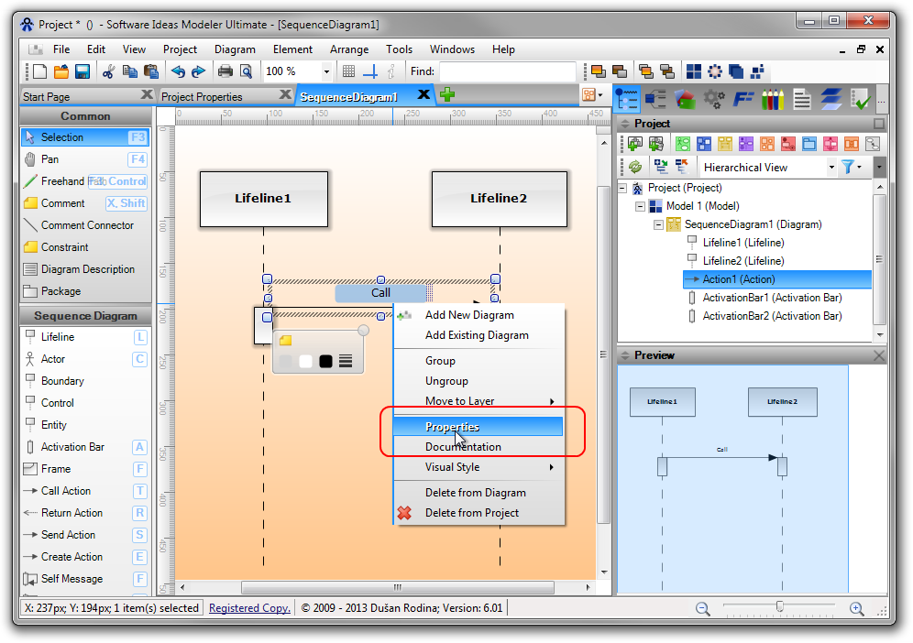
Task: Click inside the Find text field
Action: tap(507, 71)
